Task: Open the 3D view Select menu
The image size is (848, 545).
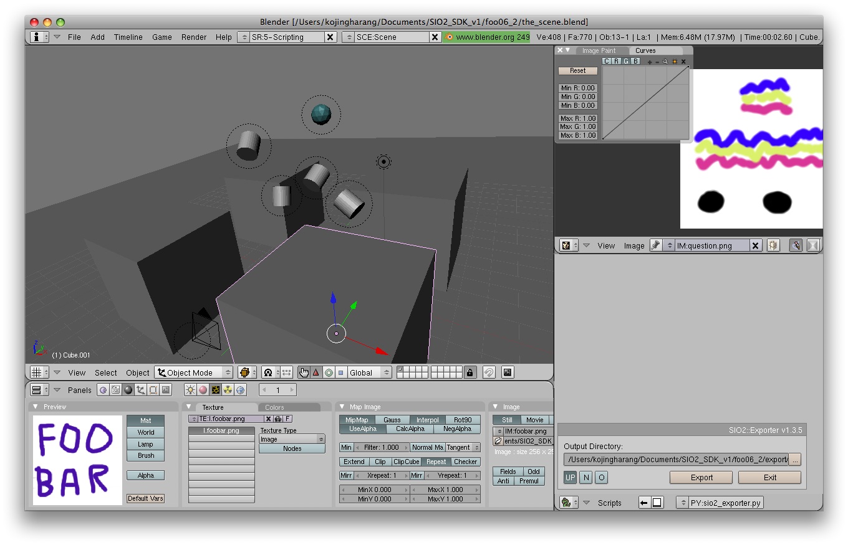Action: tap(106, 372)
